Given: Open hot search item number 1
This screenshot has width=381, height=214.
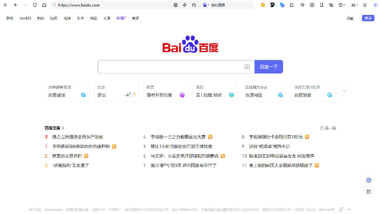Looking at the screenshot, I should click(x=81, y=147).
